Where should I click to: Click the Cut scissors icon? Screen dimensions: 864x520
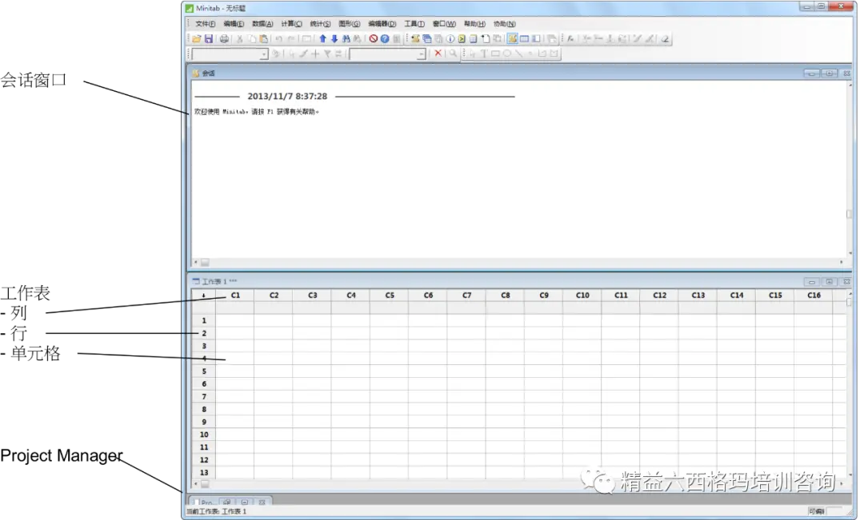coord(240,38)
